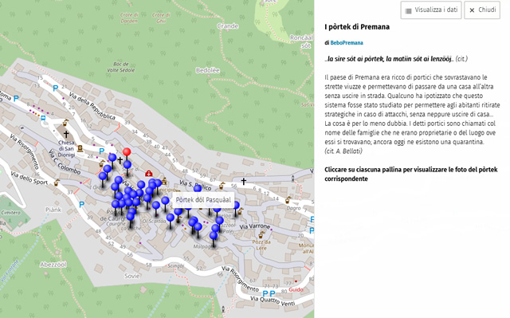This screenshot has width=510, height=318.
Task: Click the blue pin directly below the red pin
Action: [x=127, y=164]
